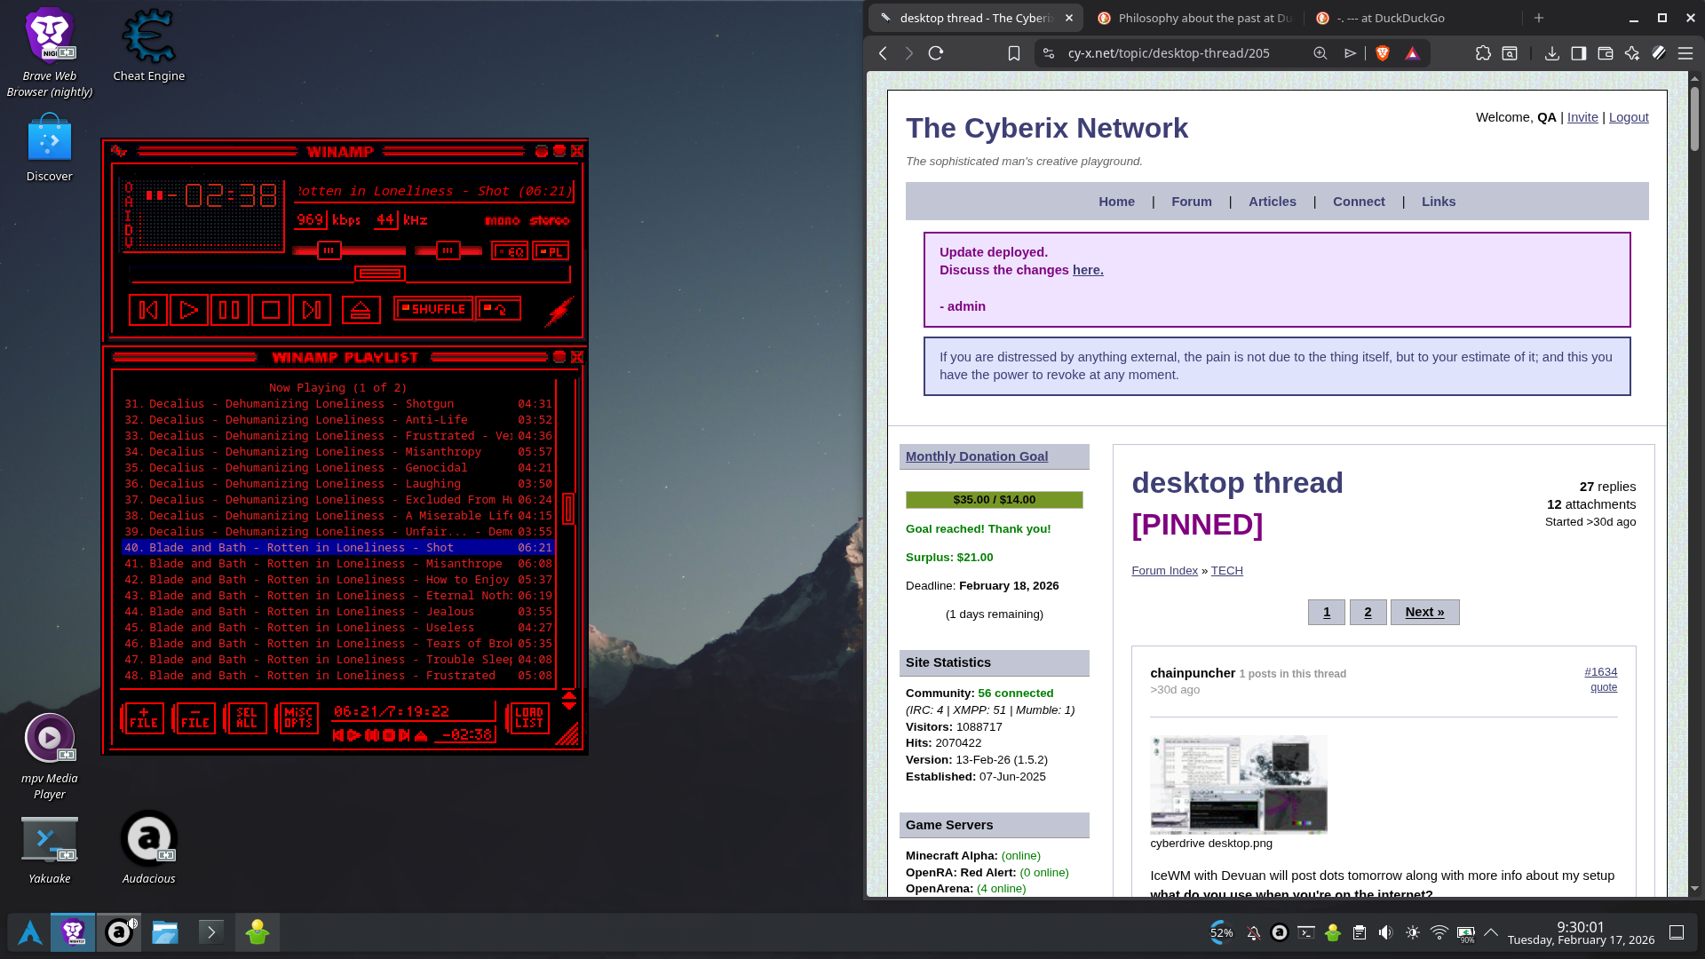Click the Logout link
Viewport: 1705px width, 959px height.
pyautogui.click(x=1628, y=117)
